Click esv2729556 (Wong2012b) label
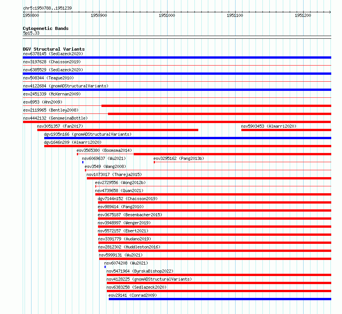 pos(120,182)
